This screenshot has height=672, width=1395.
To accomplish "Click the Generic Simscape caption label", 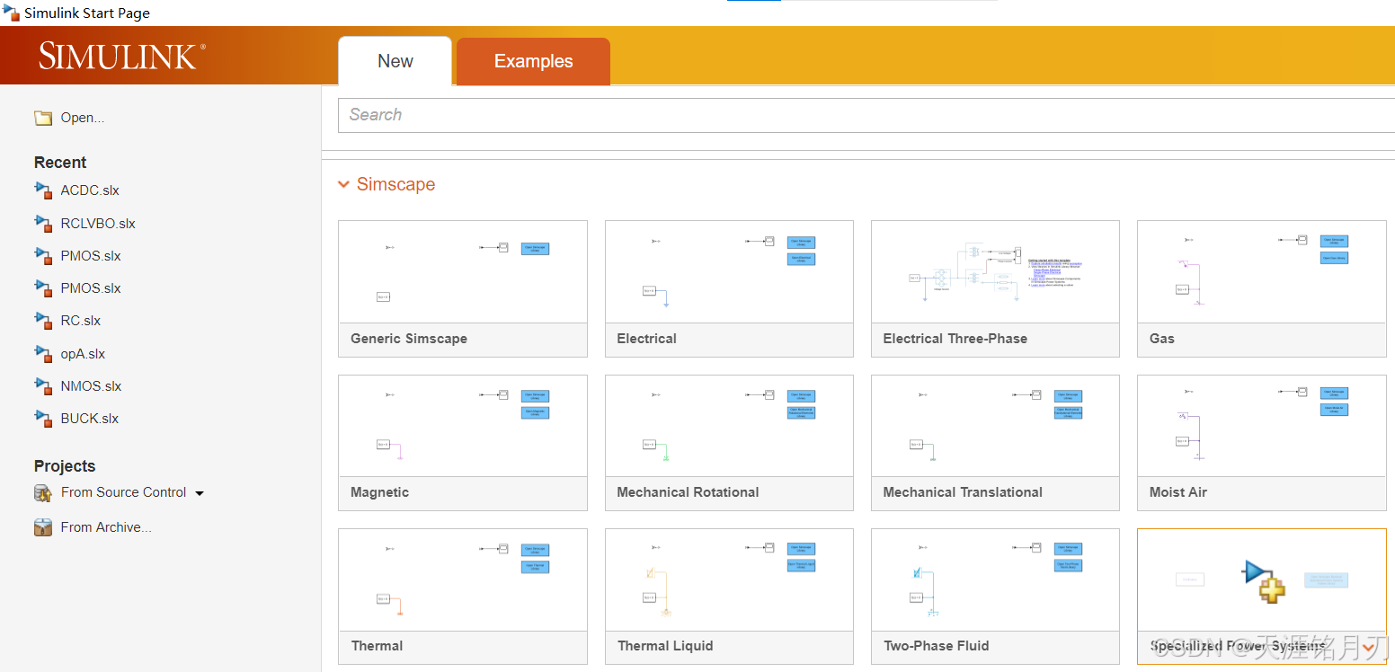I will click(x=409, y=339).
